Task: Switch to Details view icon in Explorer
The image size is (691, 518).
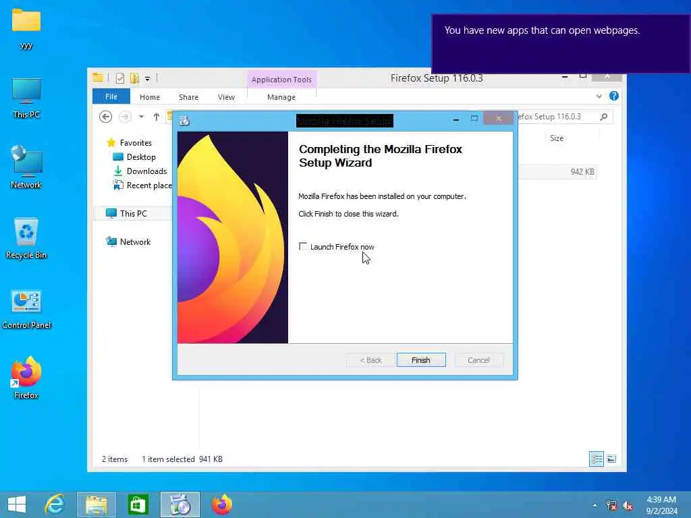Action: point(597,459)
